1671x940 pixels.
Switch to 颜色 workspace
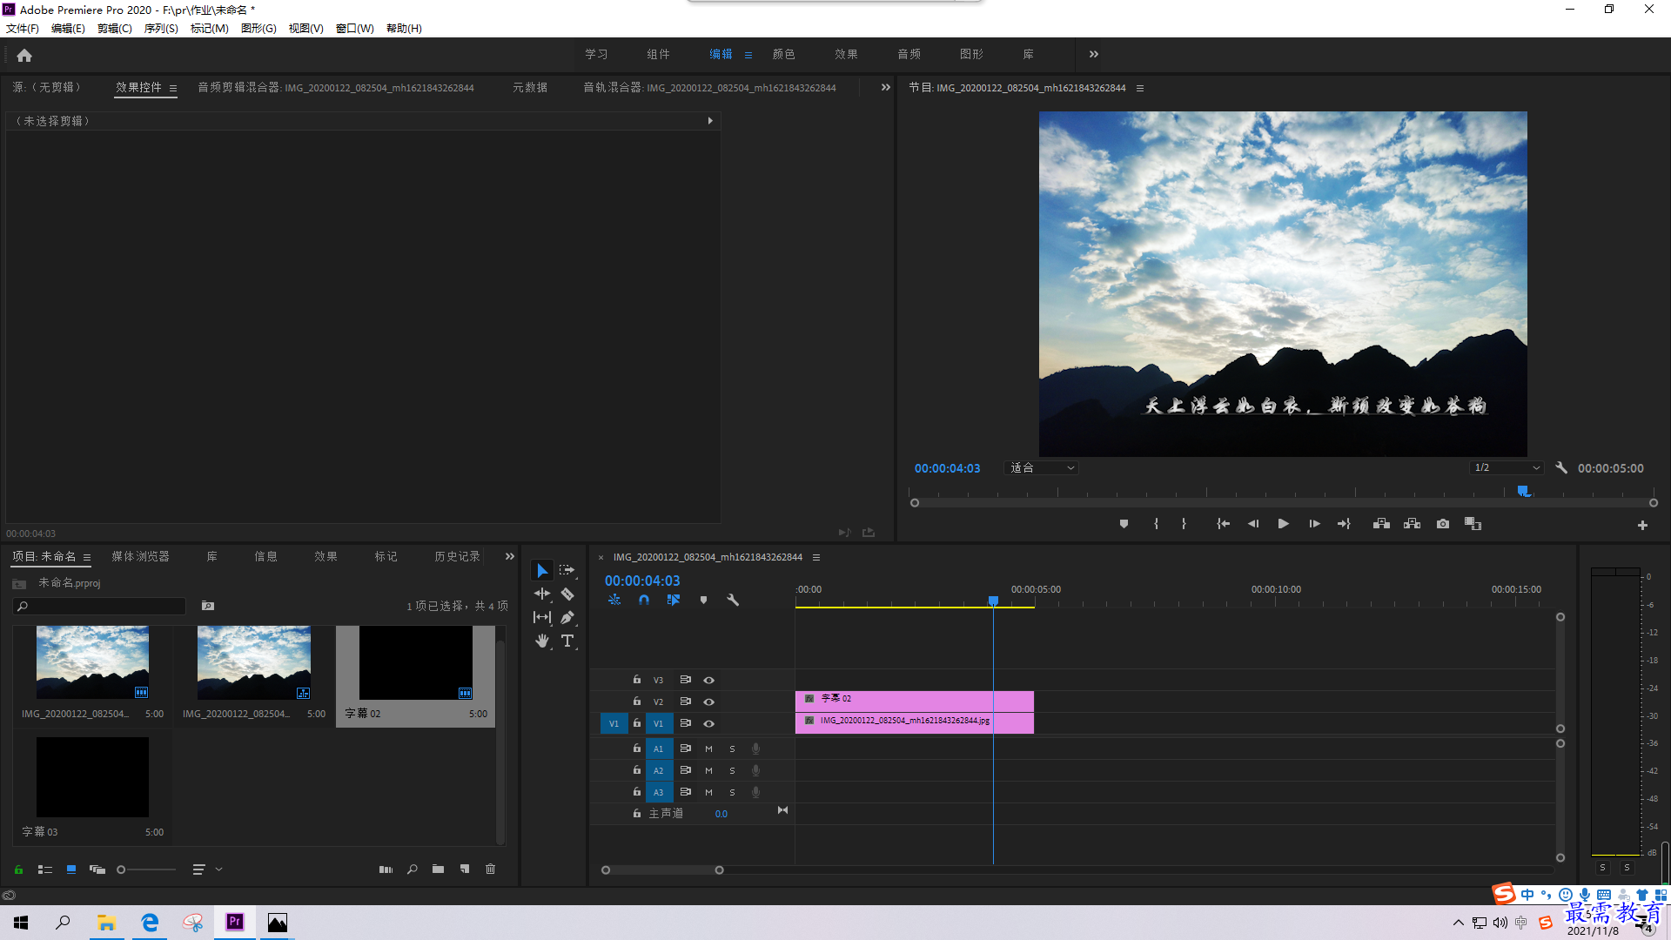(784, 54)
